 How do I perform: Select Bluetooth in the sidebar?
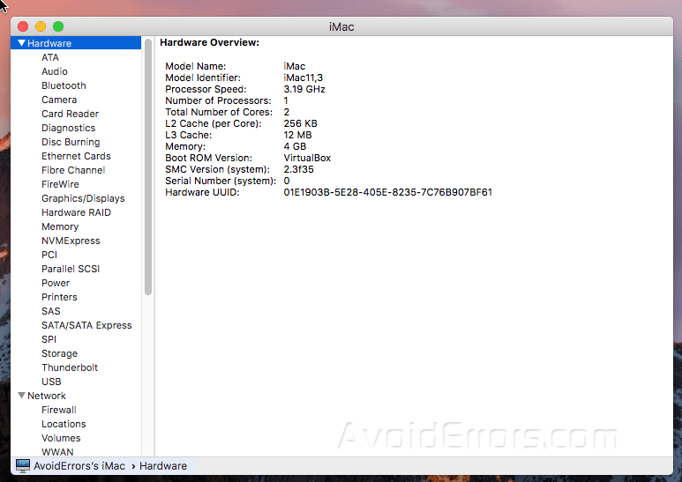click(64, 85)
